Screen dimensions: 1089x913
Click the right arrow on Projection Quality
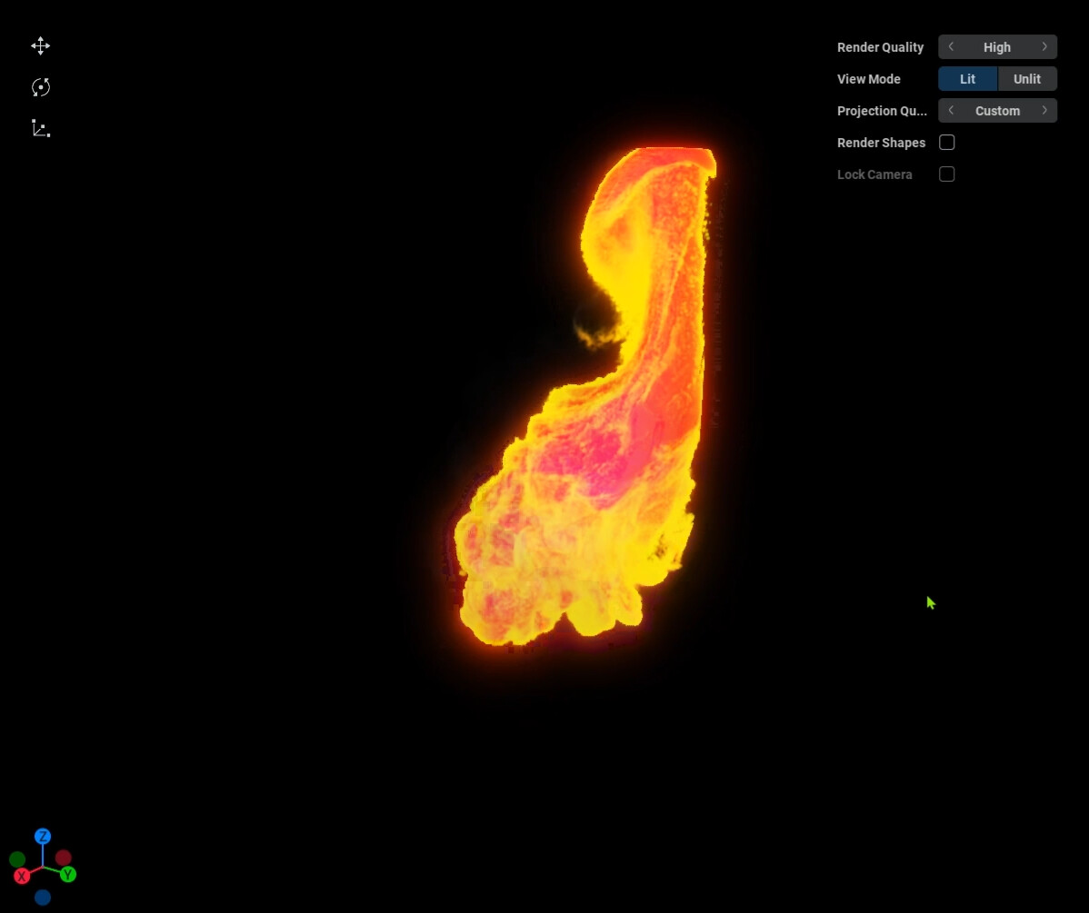click(x=1044, y=110)
